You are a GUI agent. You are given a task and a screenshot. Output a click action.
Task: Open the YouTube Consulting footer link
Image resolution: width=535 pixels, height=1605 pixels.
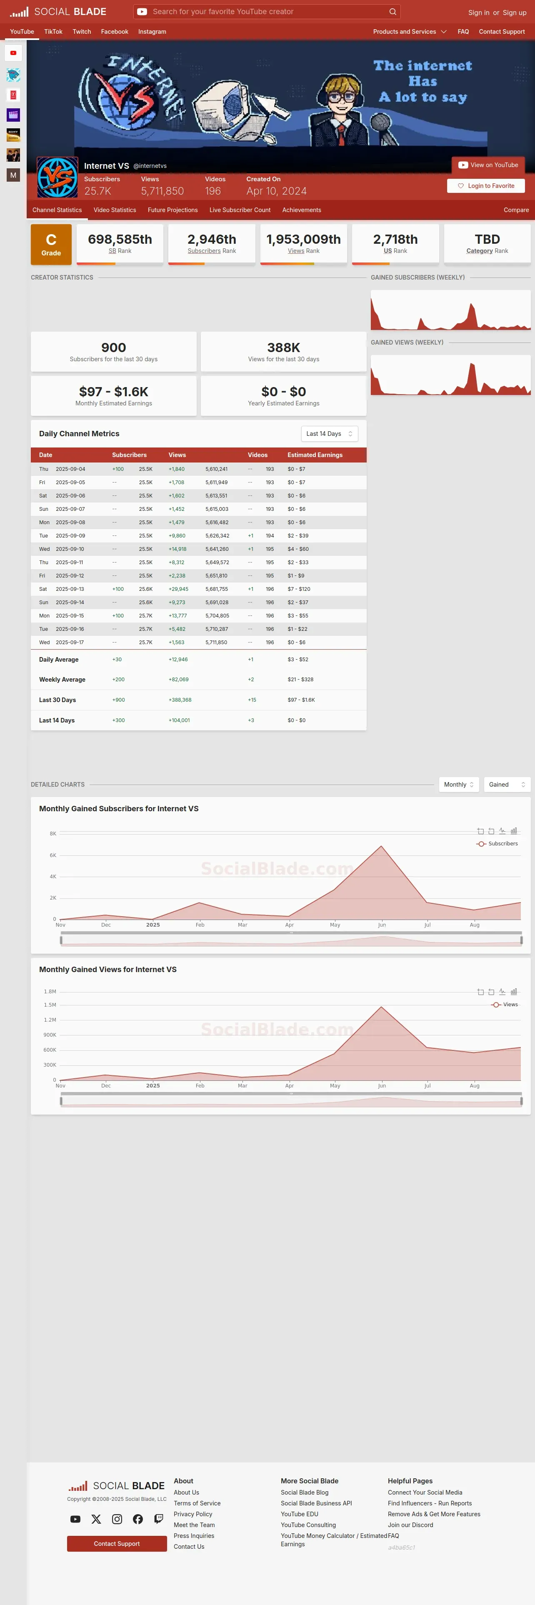308,1525
